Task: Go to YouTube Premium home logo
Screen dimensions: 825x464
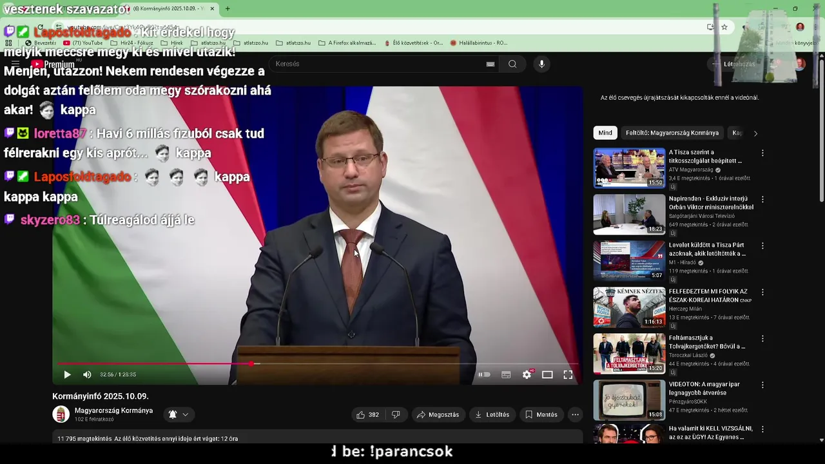Action: point(53,64)
